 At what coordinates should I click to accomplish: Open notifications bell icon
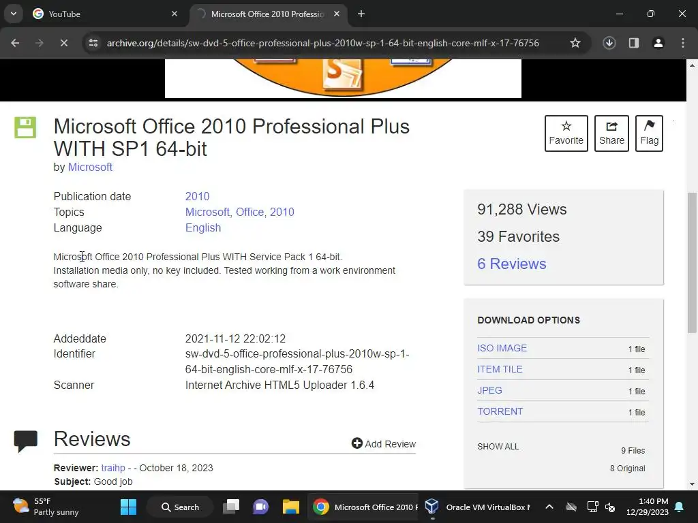coord(680,507)
